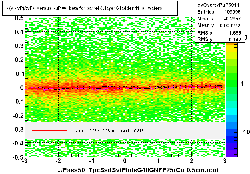Click the RMS x value 1.686

click(x=235, y=33)
